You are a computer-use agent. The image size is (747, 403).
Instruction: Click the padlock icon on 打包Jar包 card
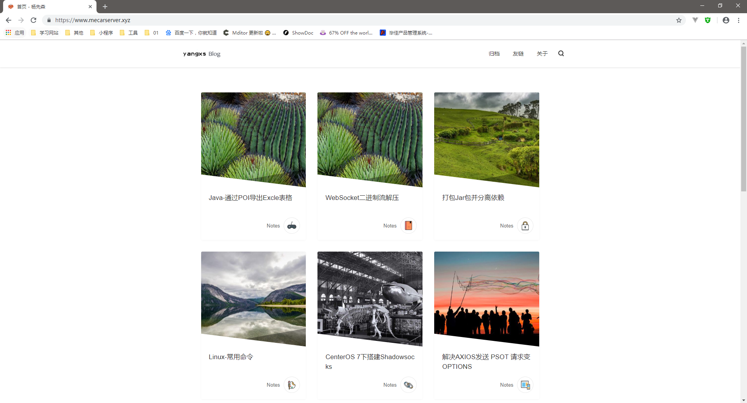(525, 226)
